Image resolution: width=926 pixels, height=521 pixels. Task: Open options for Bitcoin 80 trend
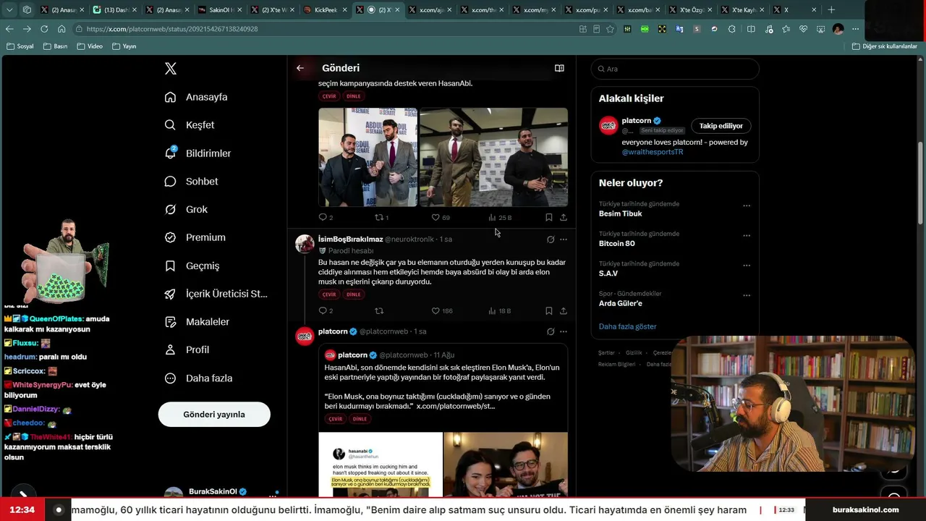747,236
